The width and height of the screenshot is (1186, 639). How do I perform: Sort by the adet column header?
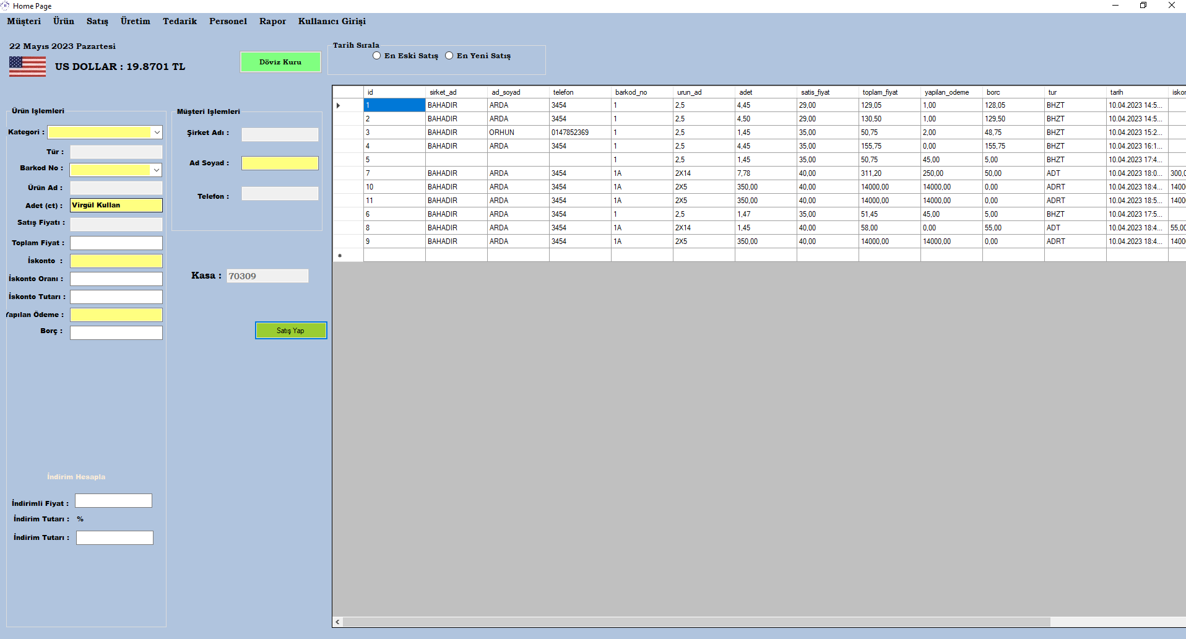(766, 92)
